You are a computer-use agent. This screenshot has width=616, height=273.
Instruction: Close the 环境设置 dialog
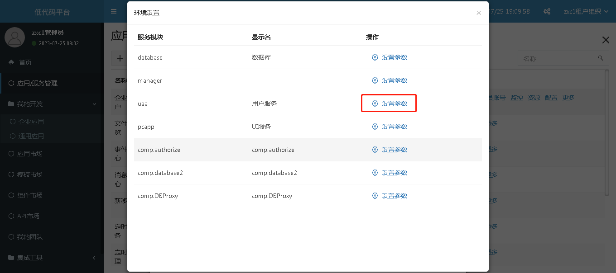(478, 13)
